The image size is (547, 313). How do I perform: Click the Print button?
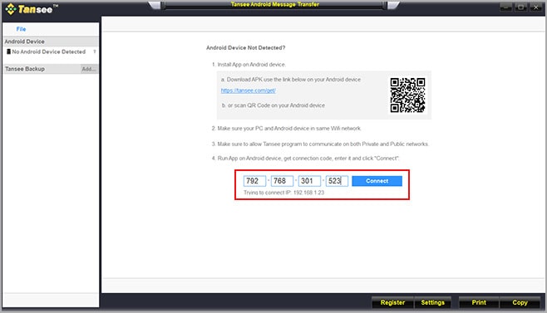[x=479, y=302]
